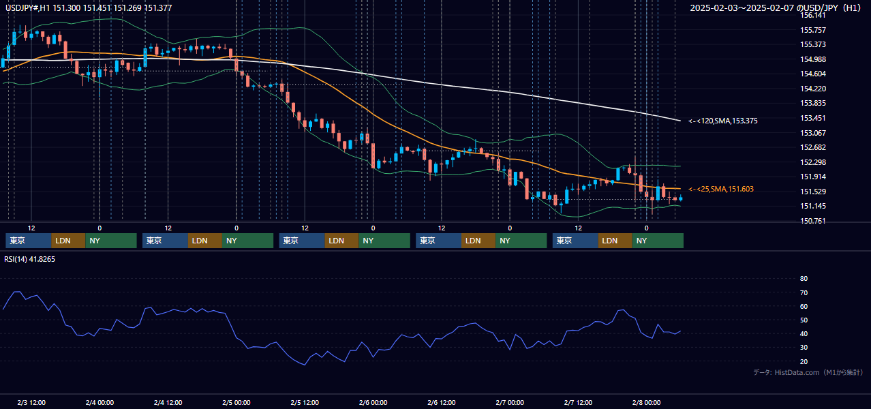Click the 153.835 price axis label
Image resolution: width=871 pixels, height=409 pixels.
tap(812, 104)
